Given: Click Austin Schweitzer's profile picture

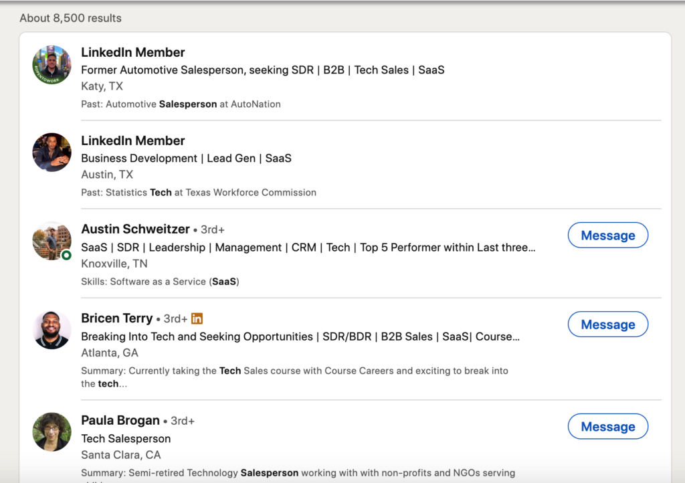Looking at the screenshot, I should [x=52, y=241].
